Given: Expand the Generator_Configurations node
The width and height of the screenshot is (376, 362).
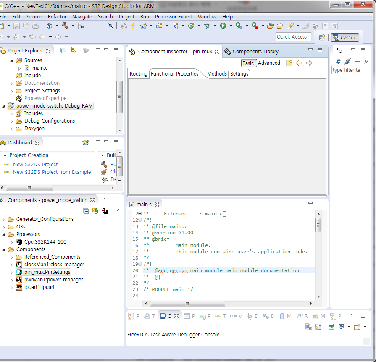Looking at the screenshot, I should pos(3,220).
